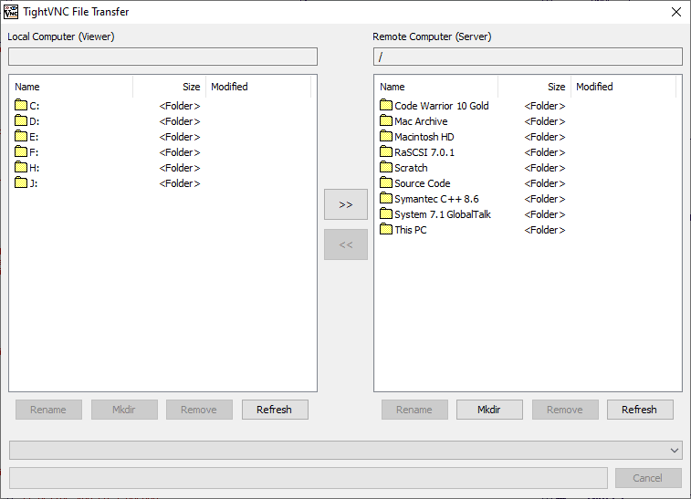Select the D: drive name text
This screenshot has height=499, width=691.
click(x=35, y=121)
